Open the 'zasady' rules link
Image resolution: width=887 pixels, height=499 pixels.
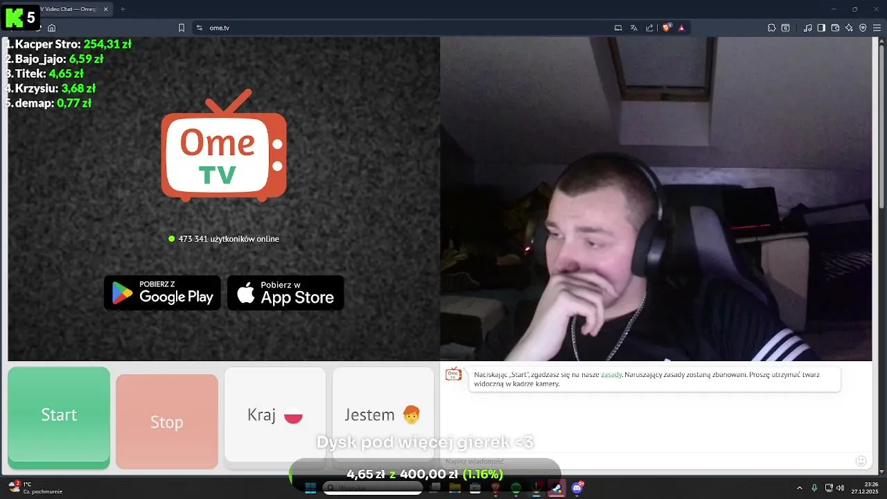611,374
